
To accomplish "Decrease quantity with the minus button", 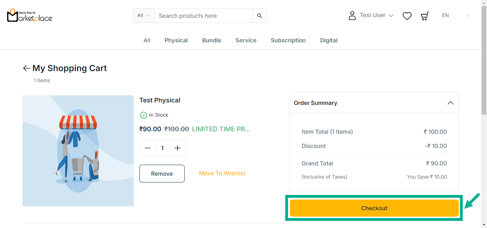I will [148, 148].
